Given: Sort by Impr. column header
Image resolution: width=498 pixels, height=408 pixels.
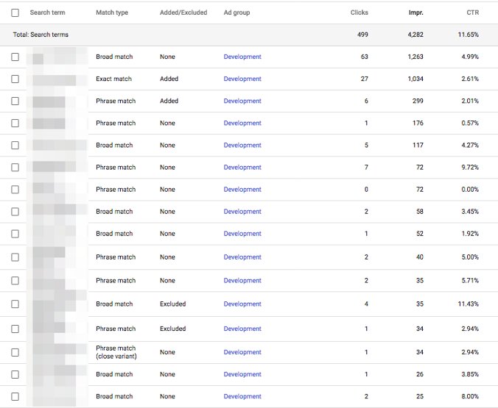Looking at the screenshot, I should pos(416,12).
